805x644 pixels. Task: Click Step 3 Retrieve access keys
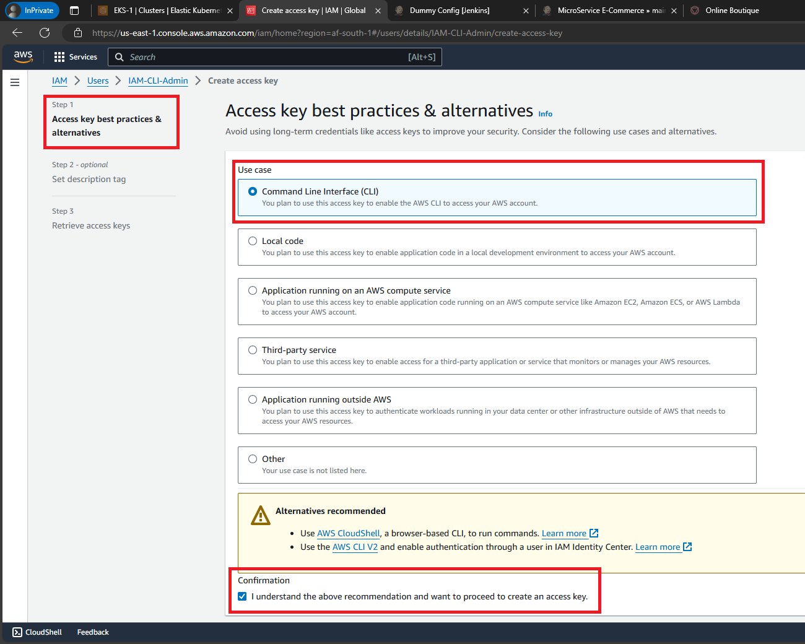[91, 225]
